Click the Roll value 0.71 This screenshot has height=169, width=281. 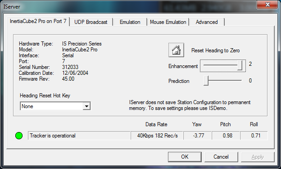tap(254, 136)
